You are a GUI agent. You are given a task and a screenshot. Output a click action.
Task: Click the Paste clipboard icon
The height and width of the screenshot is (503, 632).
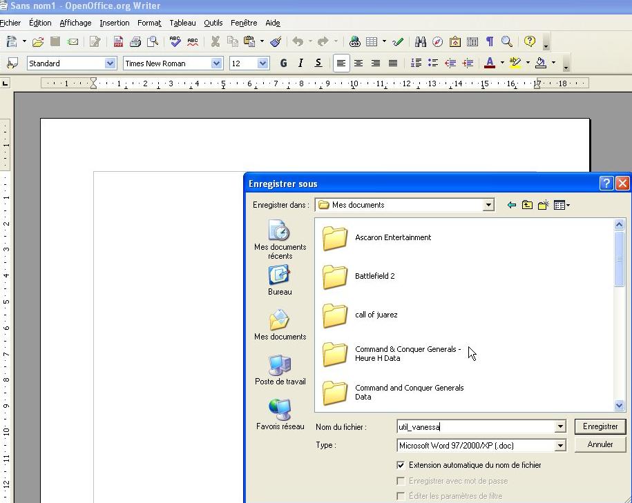pyautogui.click(x=250, y=41)
